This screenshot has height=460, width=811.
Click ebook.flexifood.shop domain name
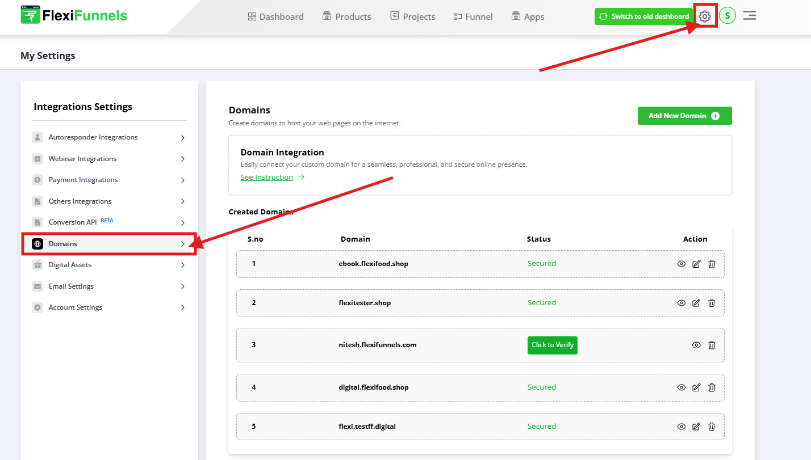coord(373,264)
